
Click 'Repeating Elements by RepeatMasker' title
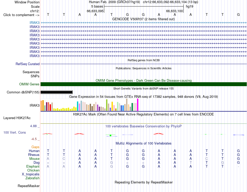pyautogui.click(x=144, y=182)
